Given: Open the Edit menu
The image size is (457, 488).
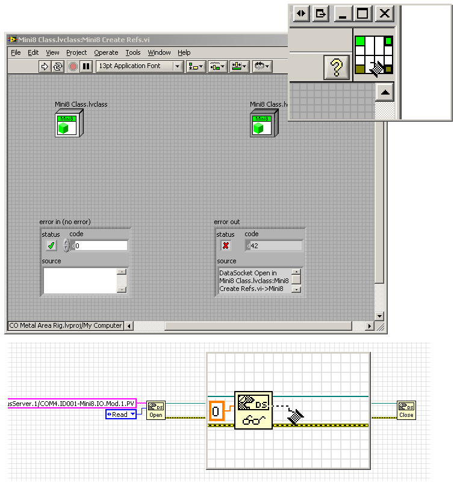Looking at the screenshot, I should [33, 52].
